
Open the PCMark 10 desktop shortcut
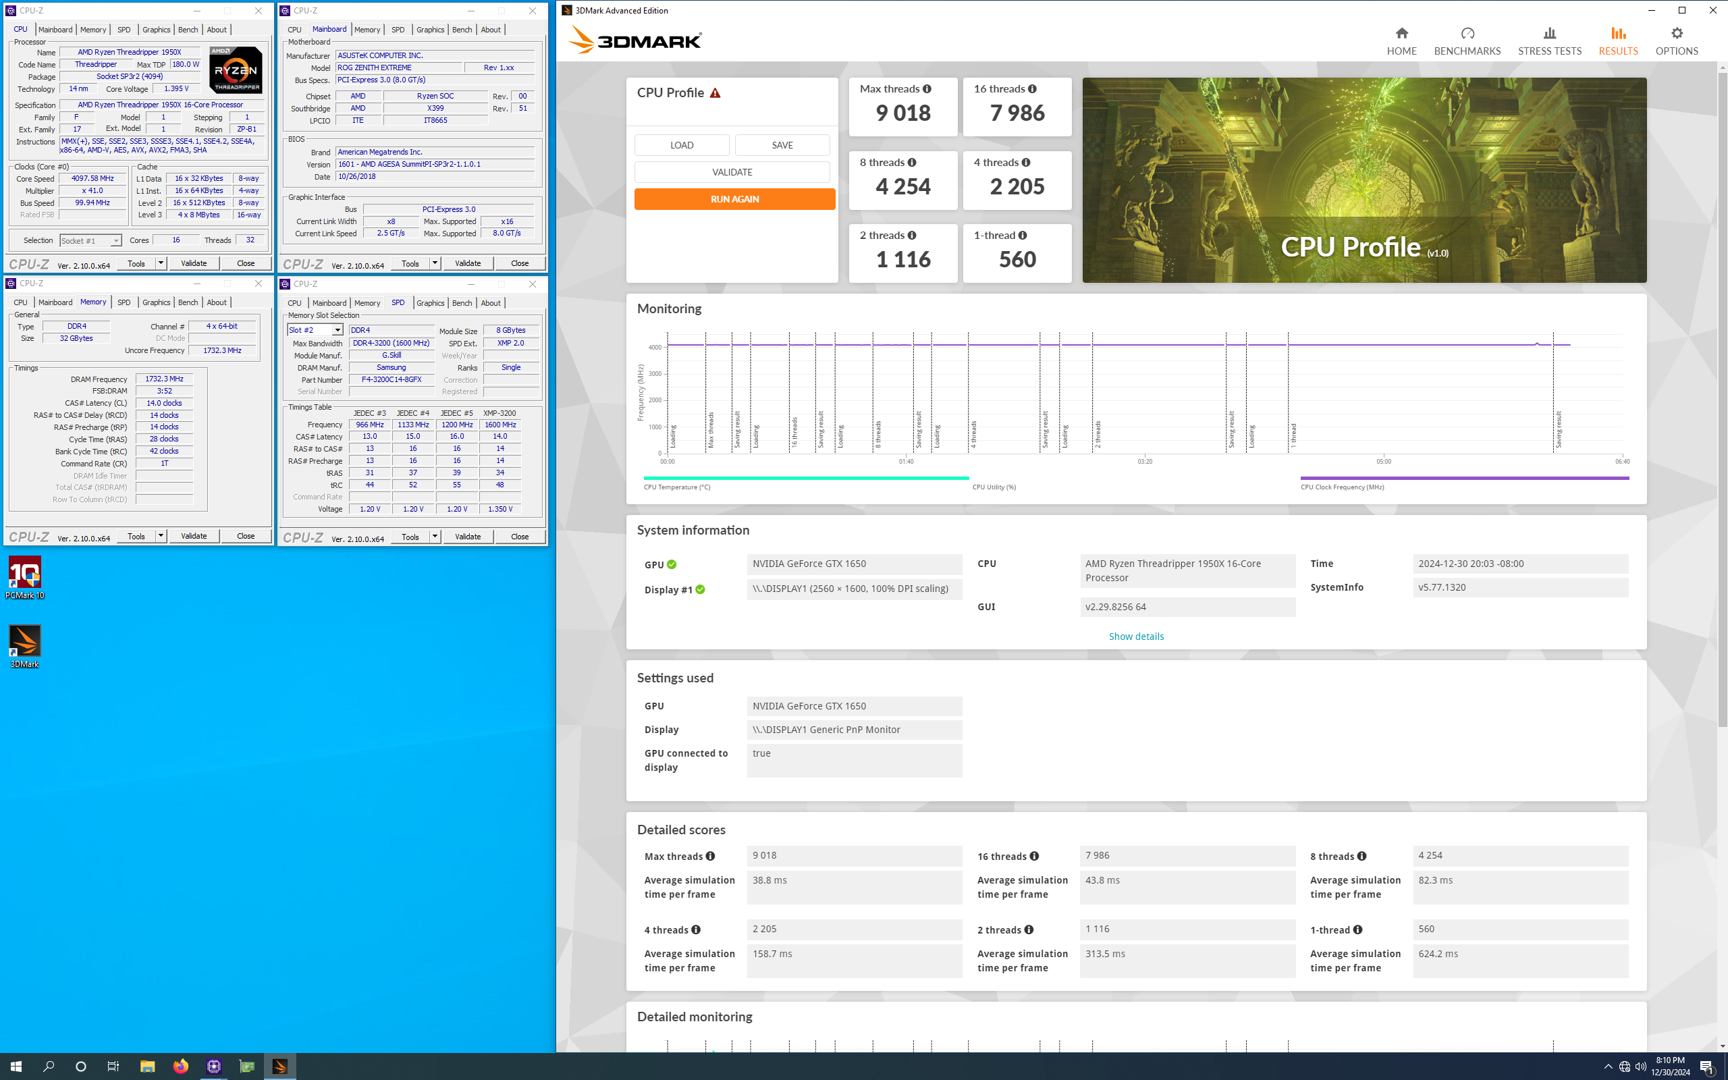(x=25, y=577)
